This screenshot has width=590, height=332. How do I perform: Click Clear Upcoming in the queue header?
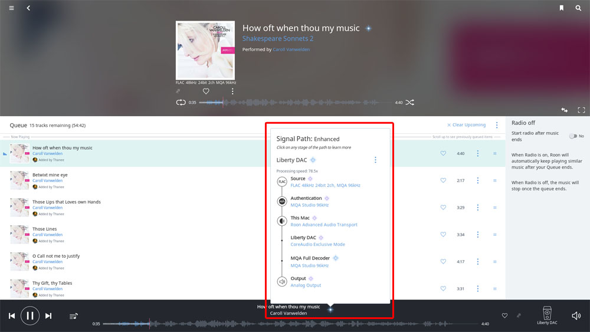pyautogui.click(x=468, y=125)
